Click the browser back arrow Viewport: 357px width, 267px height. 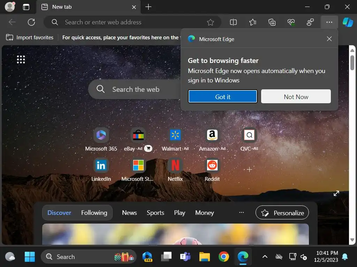12,22
